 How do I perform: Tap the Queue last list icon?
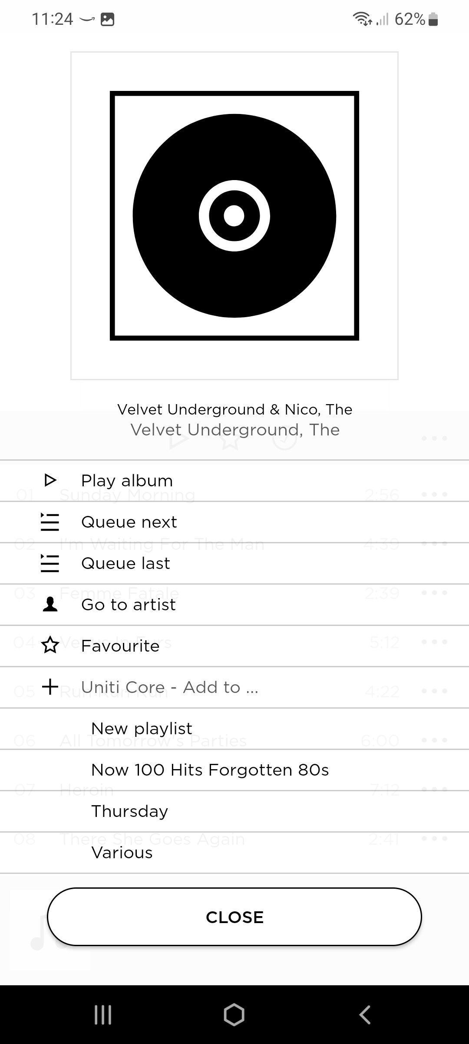[x=50, y=563]
